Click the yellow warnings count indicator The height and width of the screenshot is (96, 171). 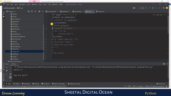click(158, 15)
